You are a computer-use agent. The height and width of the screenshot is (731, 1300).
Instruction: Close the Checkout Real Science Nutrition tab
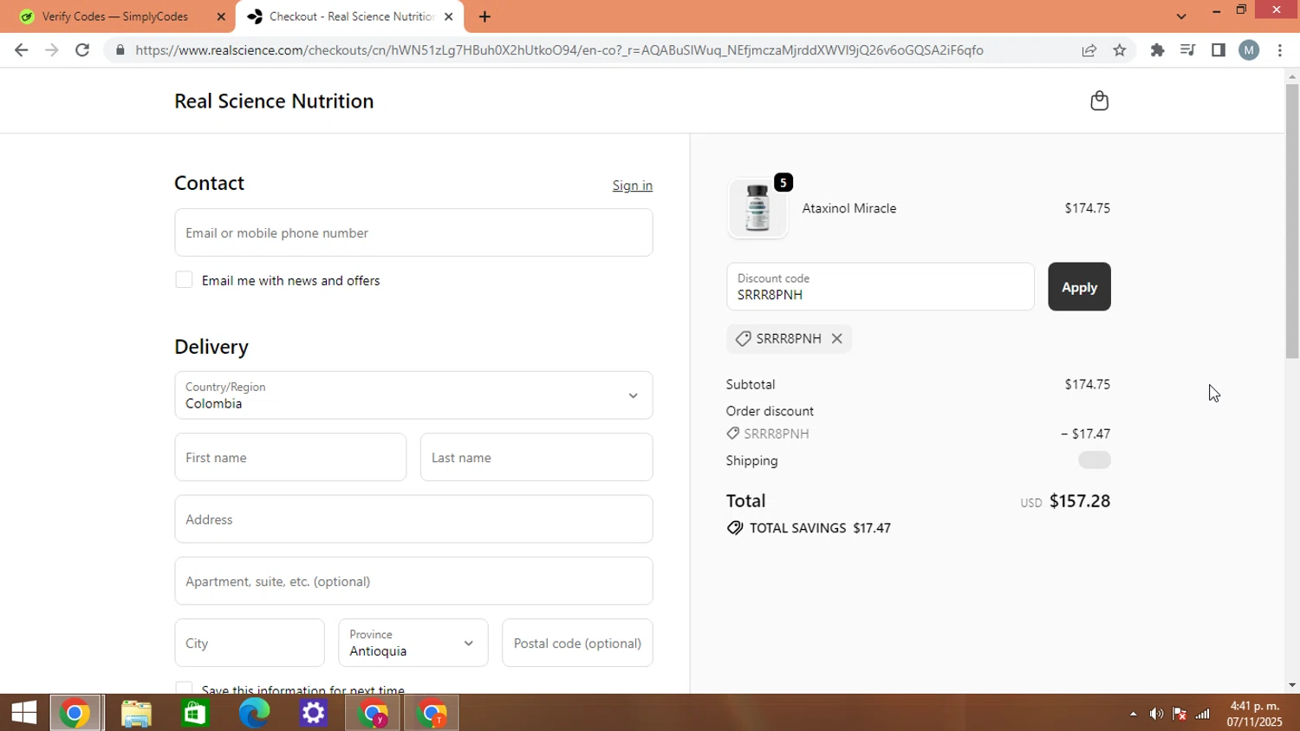pos(448,16)
